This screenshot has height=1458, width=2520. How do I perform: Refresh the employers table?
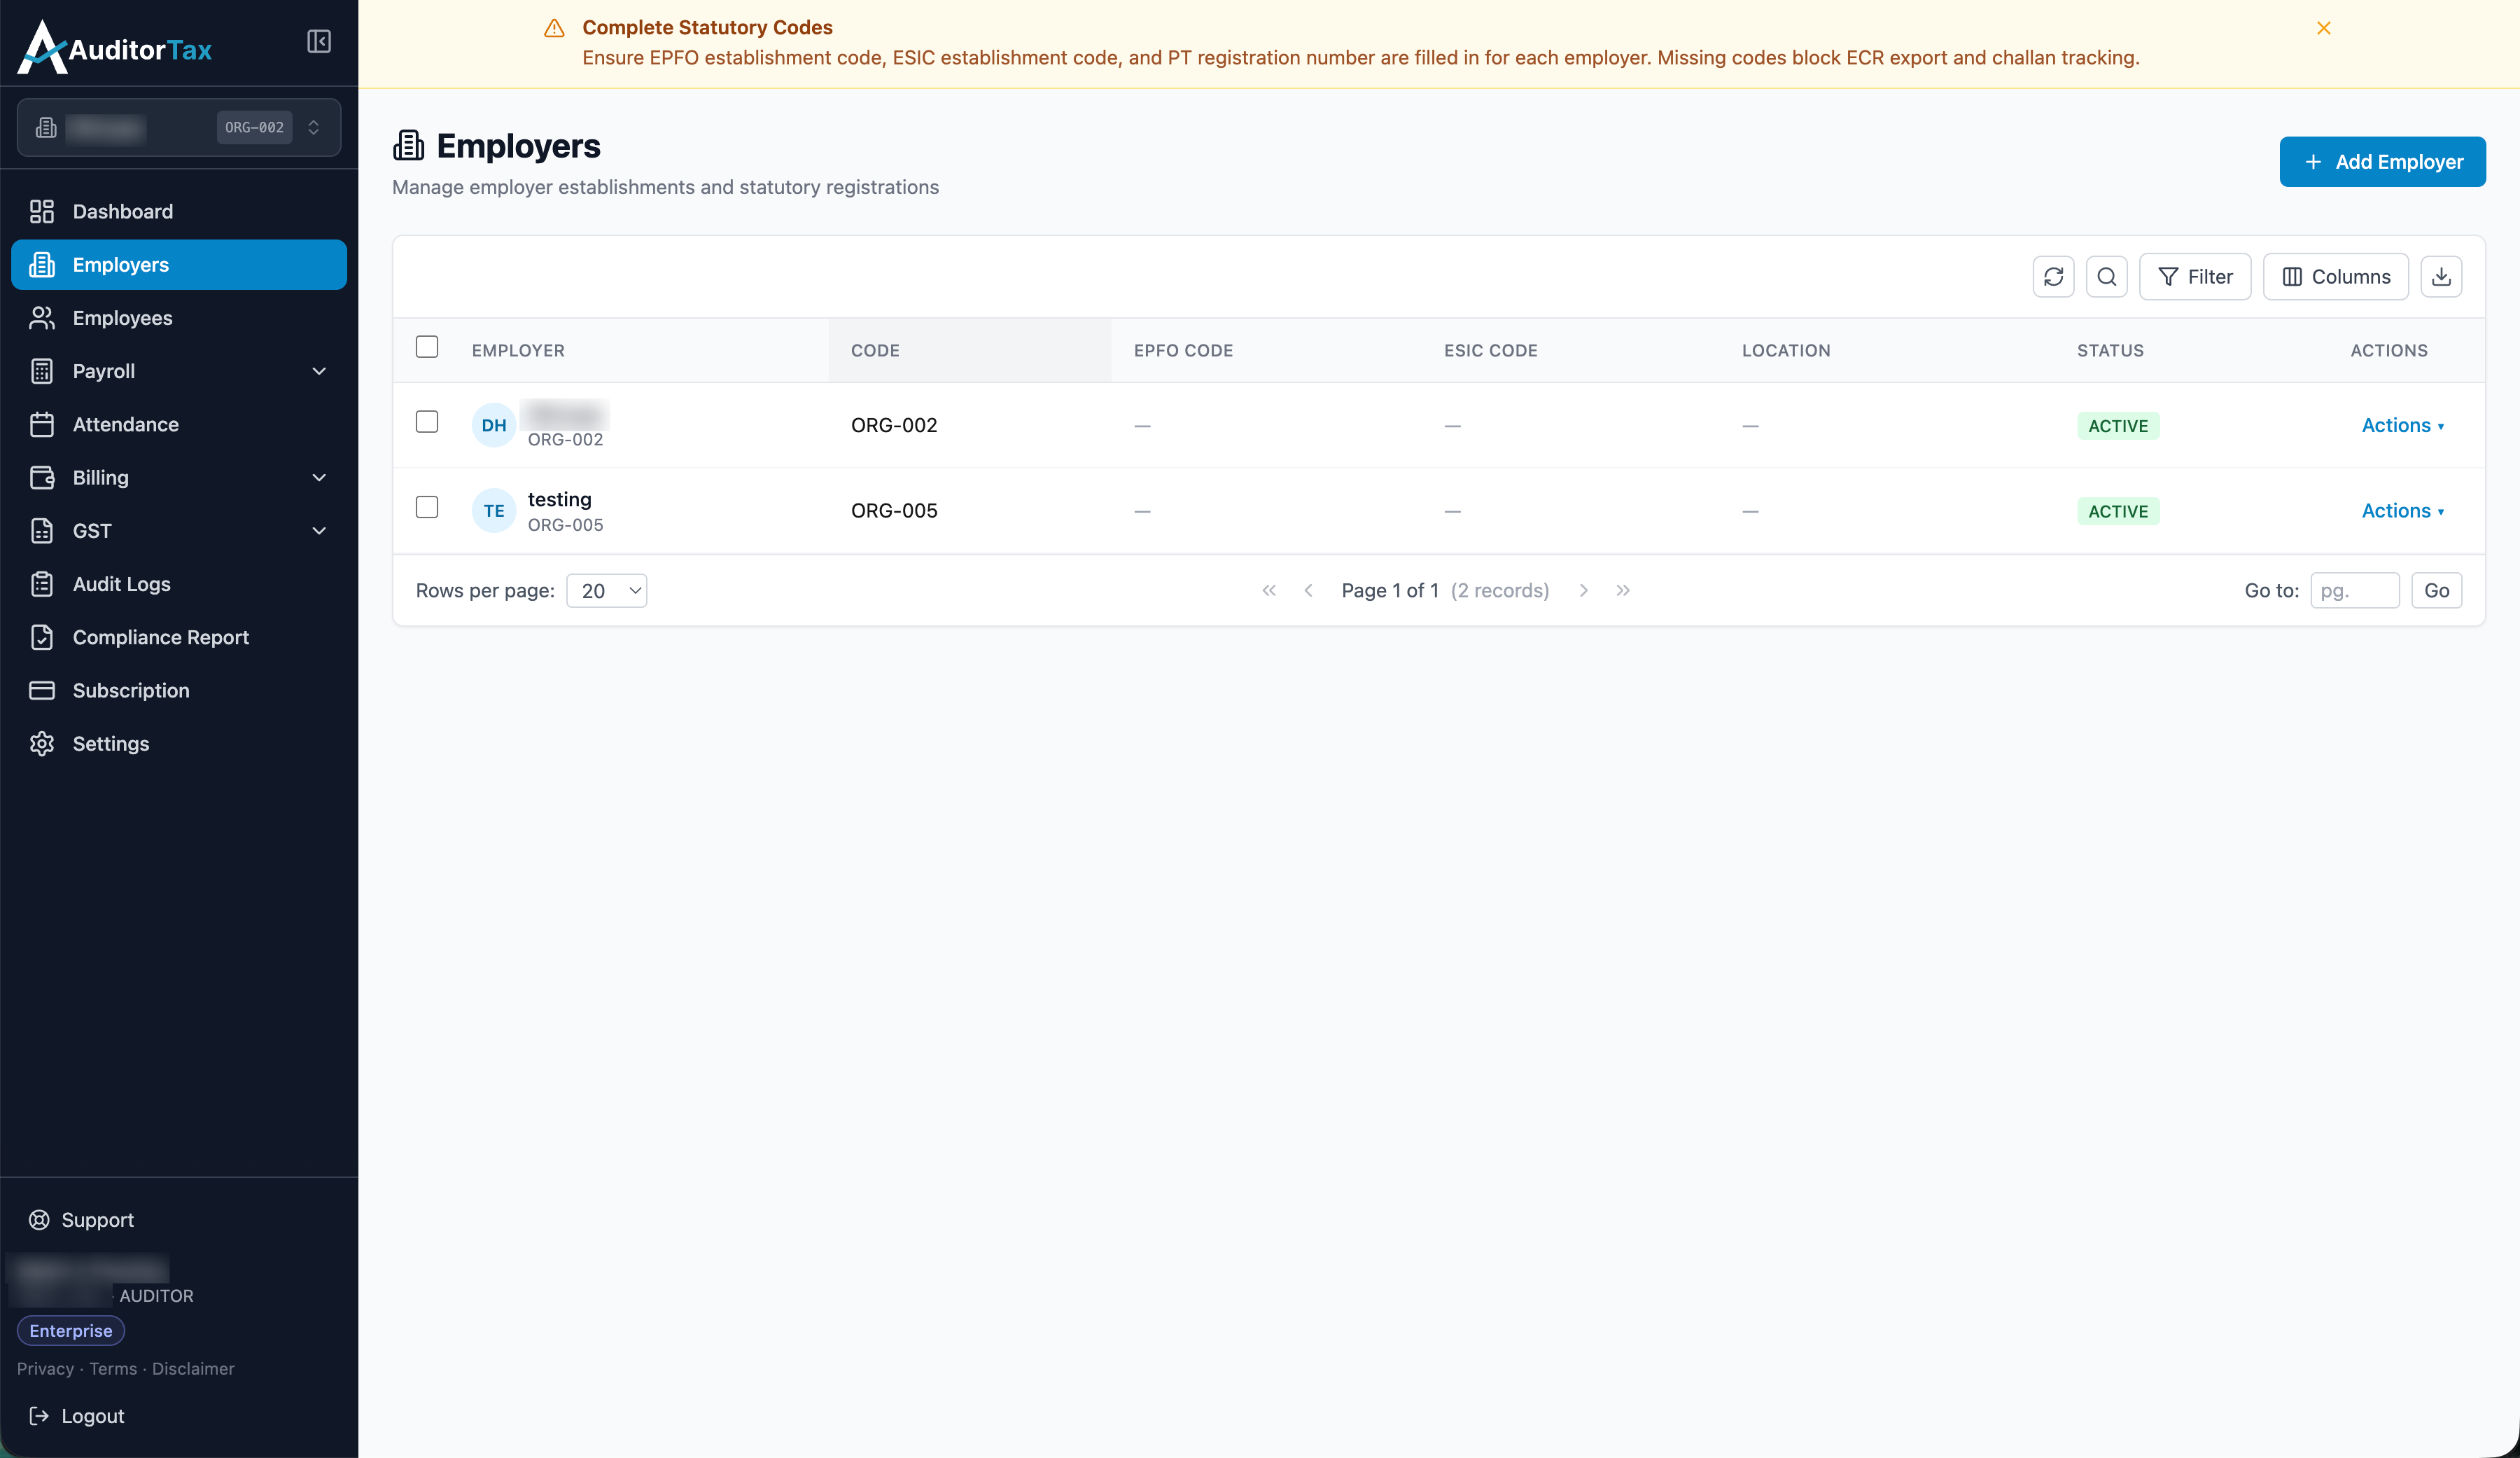click(x=2053, y=276)
